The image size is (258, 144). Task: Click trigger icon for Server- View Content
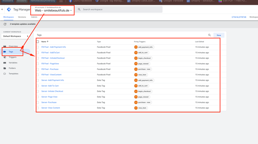pos(136,108)
